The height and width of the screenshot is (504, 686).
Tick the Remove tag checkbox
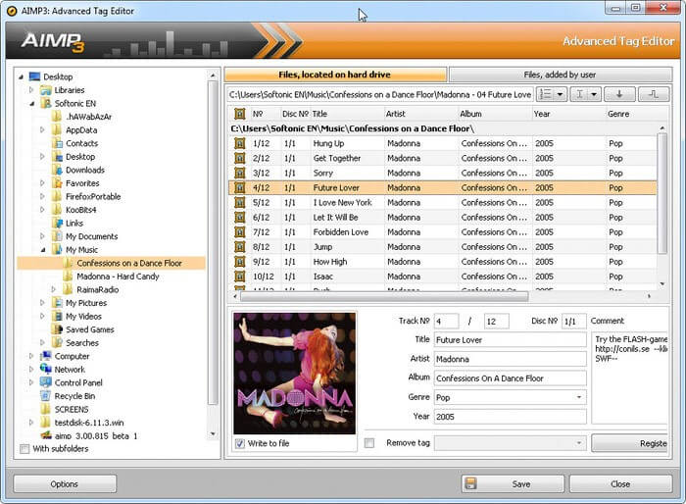[369, 443]
